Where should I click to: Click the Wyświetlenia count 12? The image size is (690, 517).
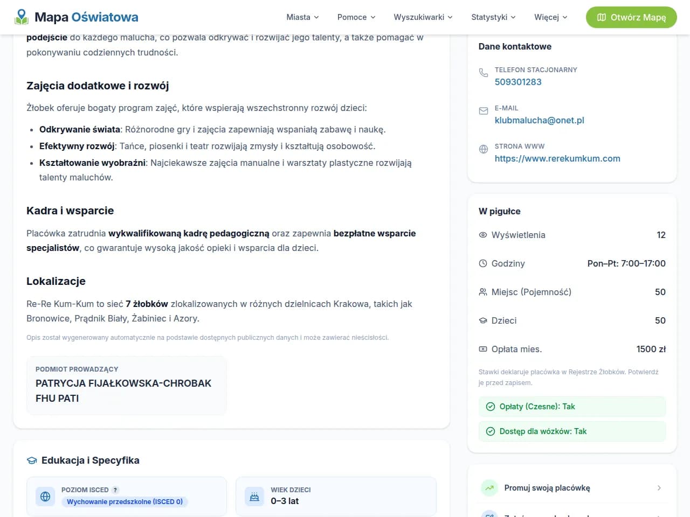tap(661, 235)
